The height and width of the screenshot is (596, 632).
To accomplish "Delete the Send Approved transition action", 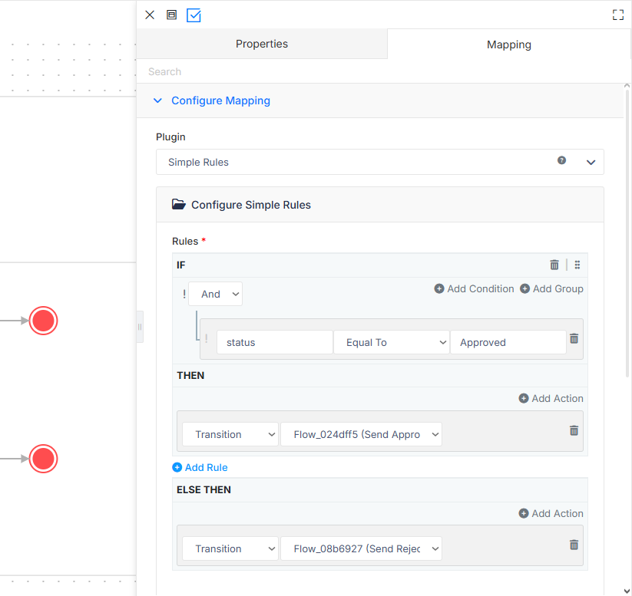I will pyautogui.click(x=574, y=430).
